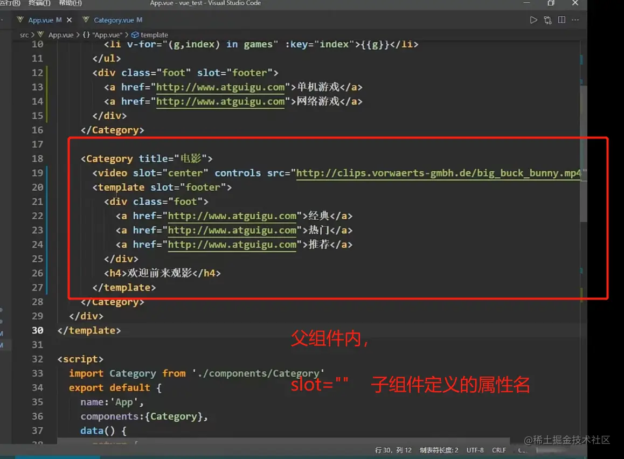The width and height of the screenshot is (624, 459).
Task: Restore the VS Code window size
Action: point(551,3)
